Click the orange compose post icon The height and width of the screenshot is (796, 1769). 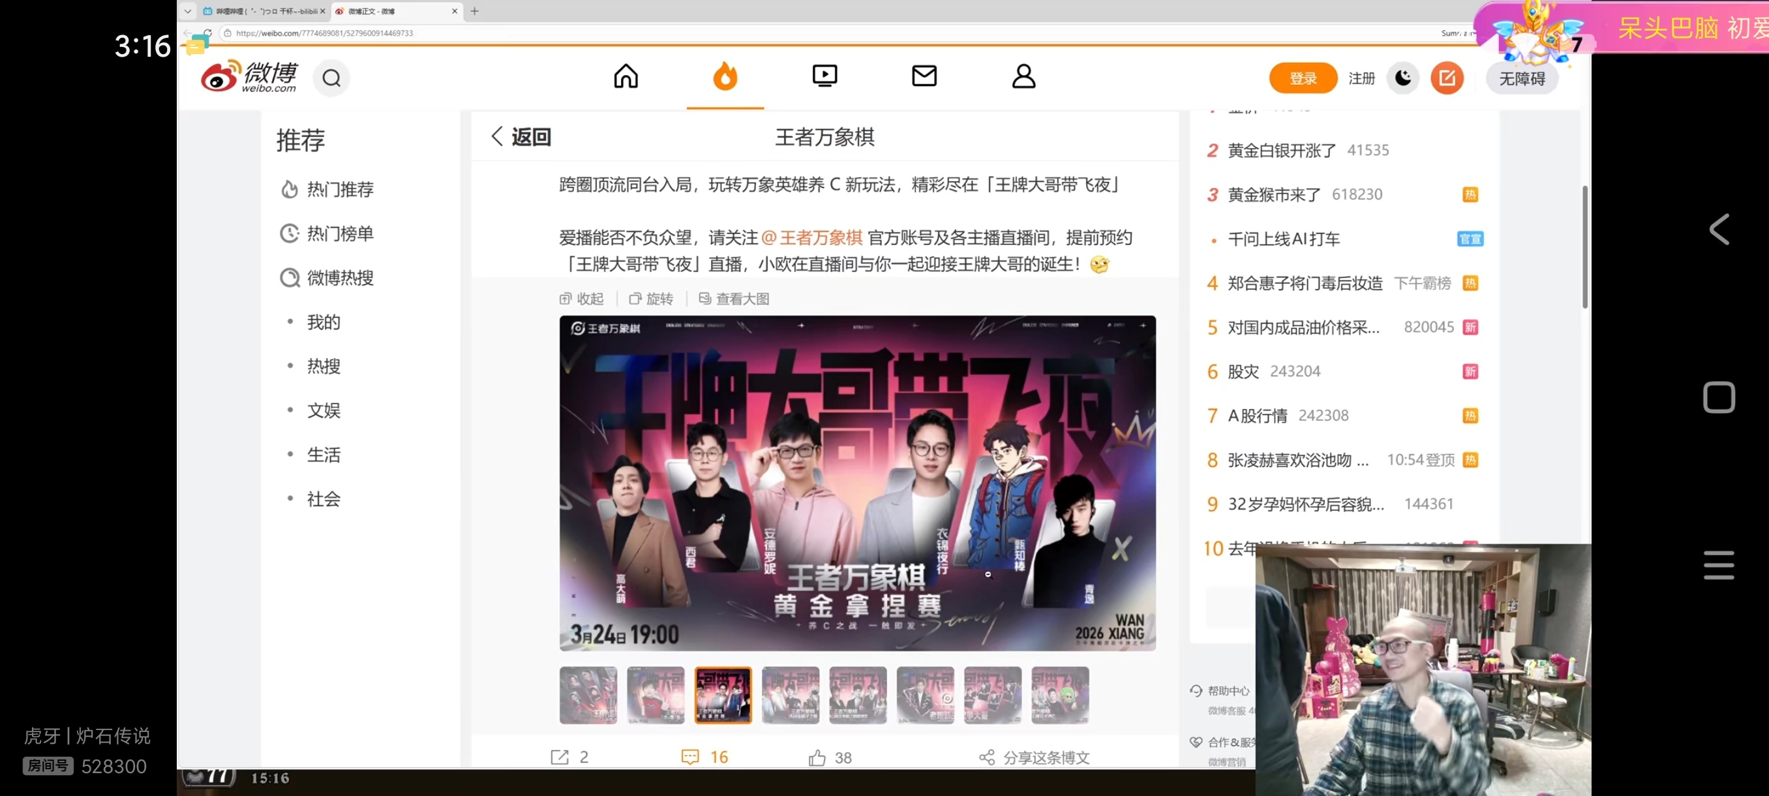point(1447,78)
